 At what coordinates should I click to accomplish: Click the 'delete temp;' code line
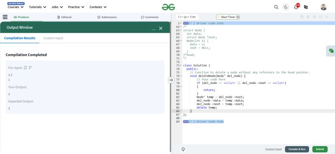tap(206, 107)
